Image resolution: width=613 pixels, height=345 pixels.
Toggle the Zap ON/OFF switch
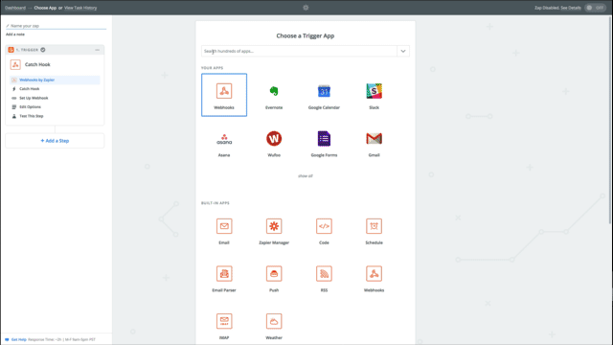pos(595,8)
